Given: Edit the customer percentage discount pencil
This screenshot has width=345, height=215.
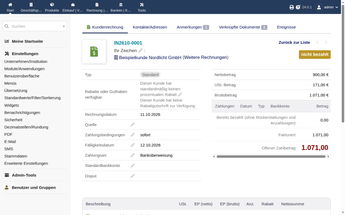Looking at the screenshot, I should 180,94.
